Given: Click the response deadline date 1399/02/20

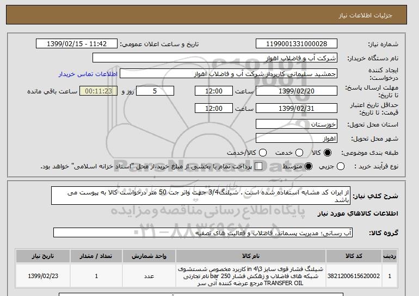Looking at the screenshot, I should [297, 91].
